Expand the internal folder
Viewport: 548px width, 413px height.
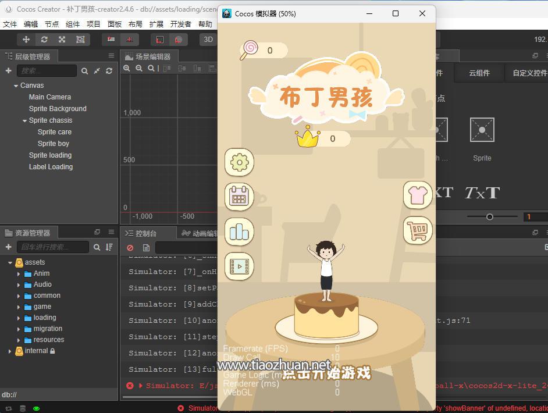click(x=10, y=351)
